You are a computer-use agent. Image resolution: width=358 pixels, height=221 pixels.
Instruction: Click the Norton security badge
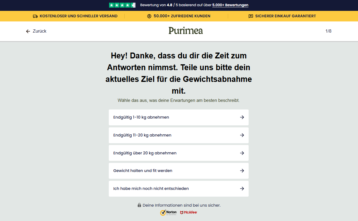point(168,212)
